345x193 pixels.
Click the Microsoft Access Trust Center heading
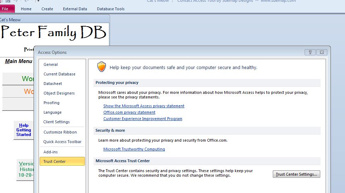(x=122, y=161)
